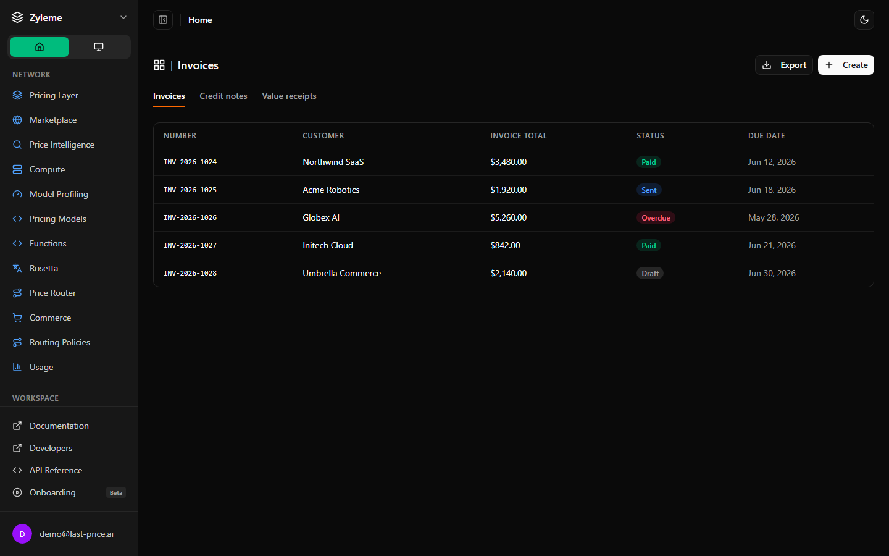The width and height of the screenshot is (889, 556).
Task: Open invoice INV-2026-1025
Action: pyautogui.click(x=190, y=190)
